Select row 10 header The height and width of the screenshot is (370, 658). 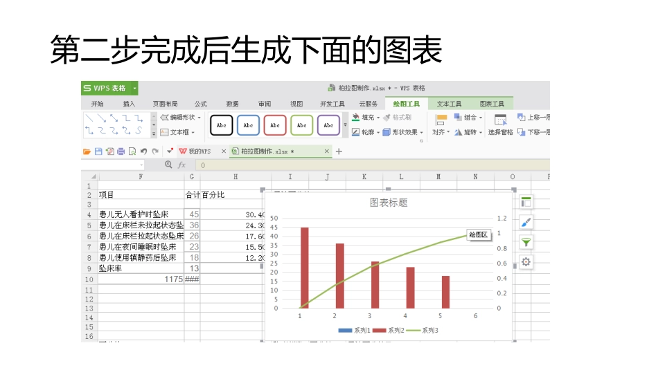coord(89,279)
